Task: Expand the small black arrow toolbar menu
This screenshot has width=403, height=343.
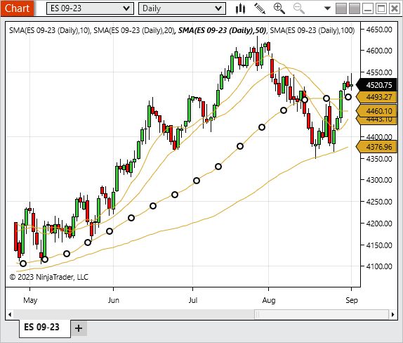Action: tap(327, 8)
